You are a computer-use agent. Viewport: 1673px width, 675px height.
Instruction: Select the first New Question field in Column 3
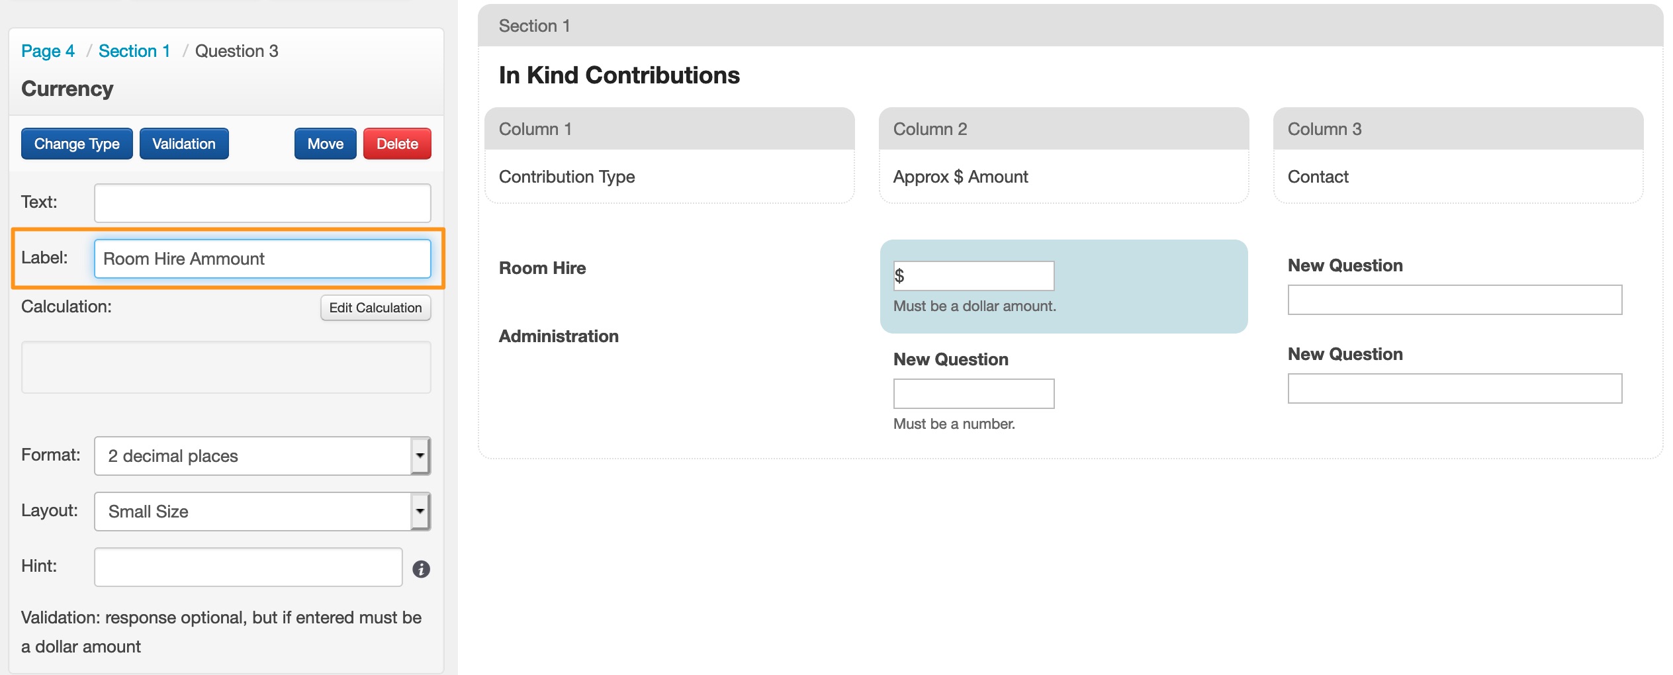point(1455,300)
